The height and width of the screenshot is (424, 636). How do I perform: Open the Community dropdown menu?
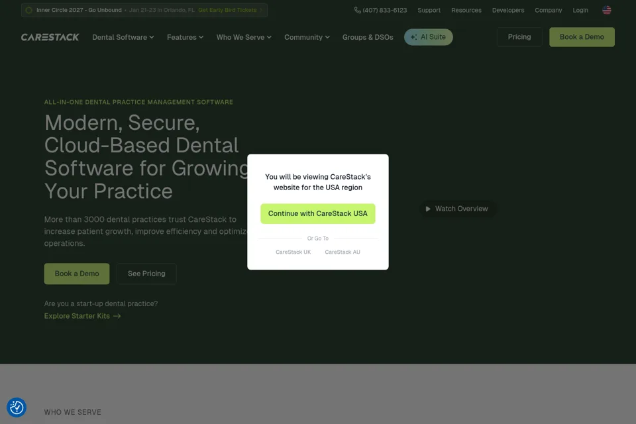307,37
